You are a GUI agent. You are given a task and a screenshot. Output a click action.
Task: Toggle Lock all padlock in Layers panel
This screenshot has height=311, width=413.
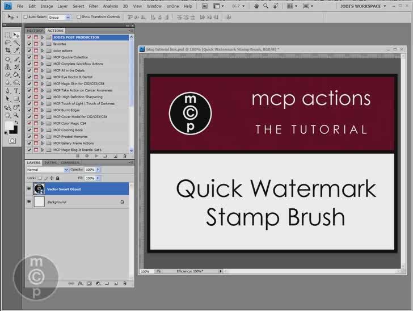[x=58, y=178]
